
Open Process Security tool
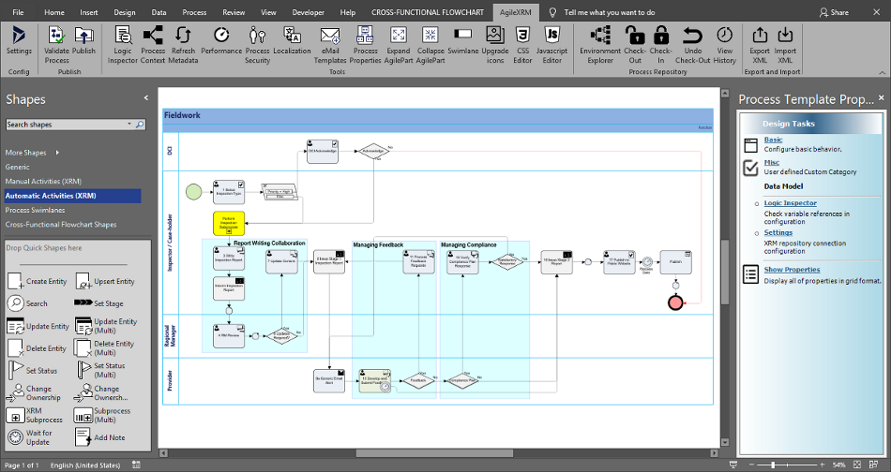[x=257, y=44]
